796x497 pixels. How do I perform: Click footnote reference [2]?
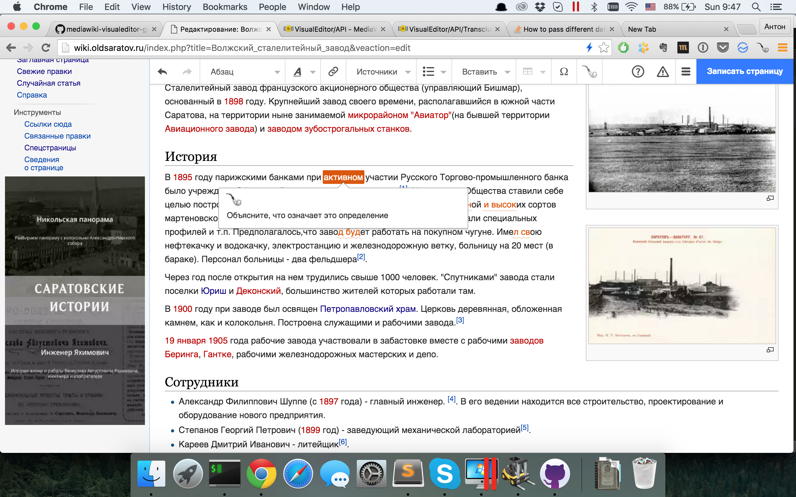(x=361, y=257)
